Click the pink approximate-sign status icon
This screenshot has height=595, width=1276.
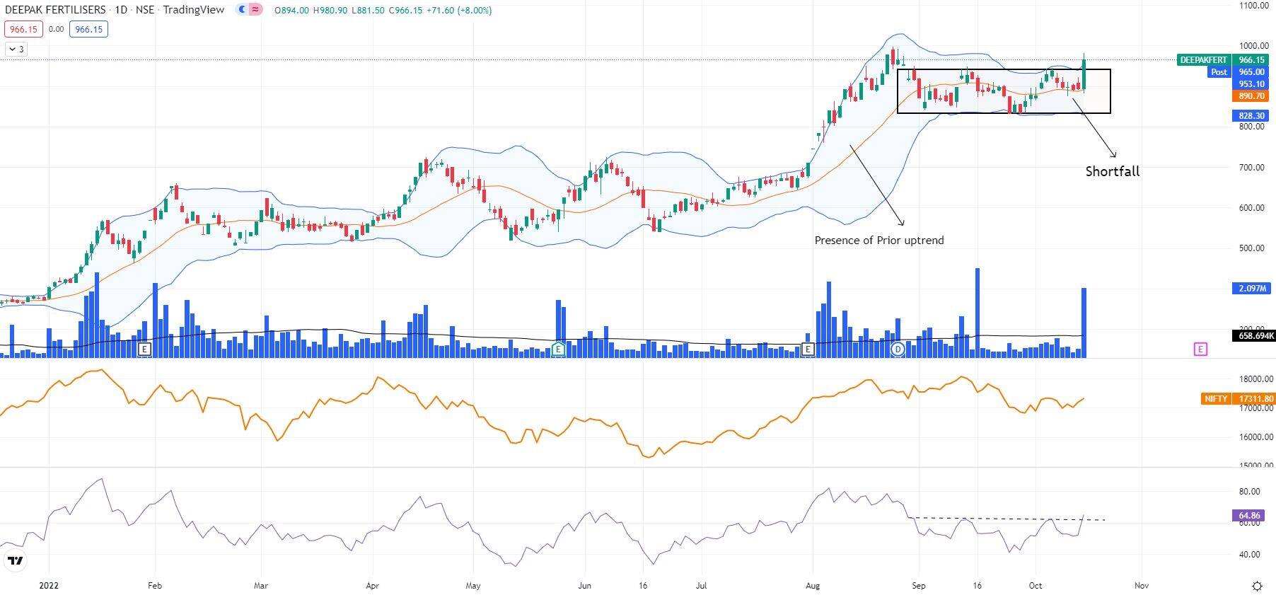coord(255,10)
